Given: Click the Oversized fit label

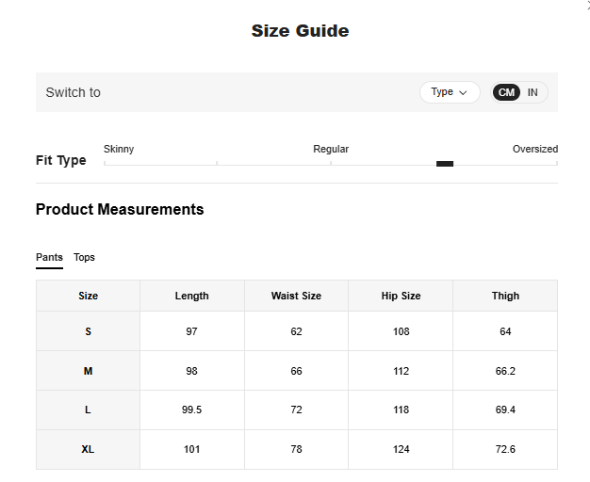Looking at the screenshot, I should 534,149.
